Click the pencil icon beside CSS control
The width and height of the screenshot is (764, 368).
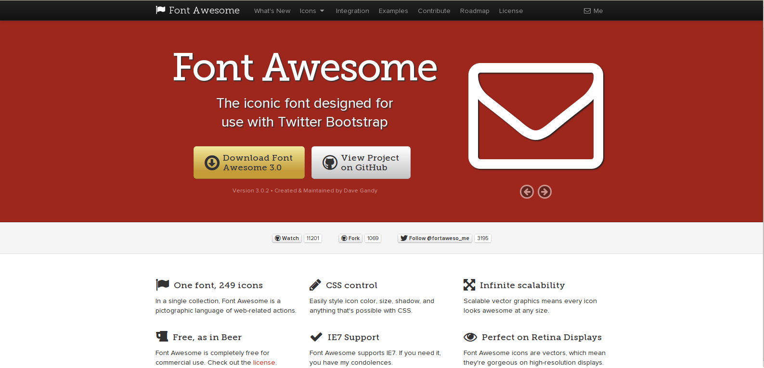coord(315,285)
